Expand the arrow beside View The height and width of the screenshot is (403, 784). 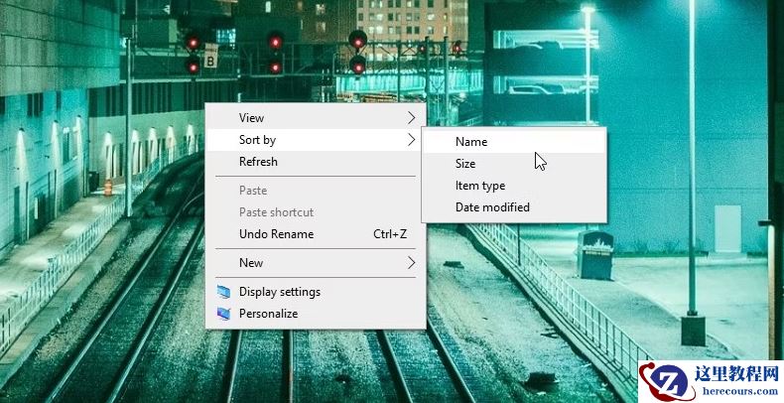pos(411,118)
